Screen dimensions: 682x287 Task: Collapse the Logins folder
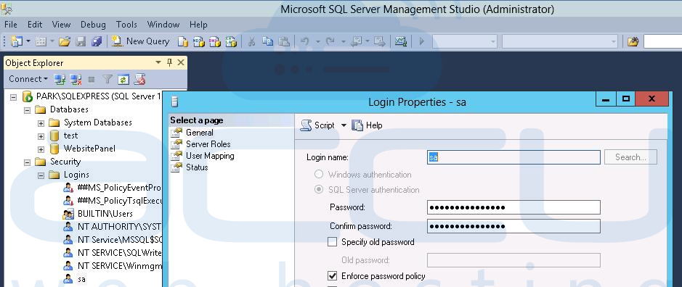41,175
